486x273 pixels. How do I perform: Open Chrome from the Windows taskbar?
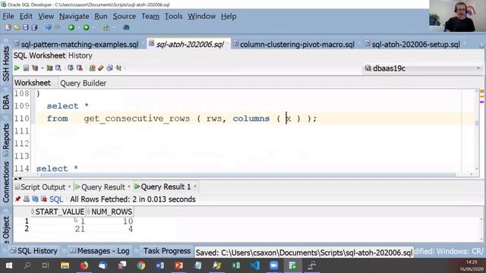click(x=141, y=265)
